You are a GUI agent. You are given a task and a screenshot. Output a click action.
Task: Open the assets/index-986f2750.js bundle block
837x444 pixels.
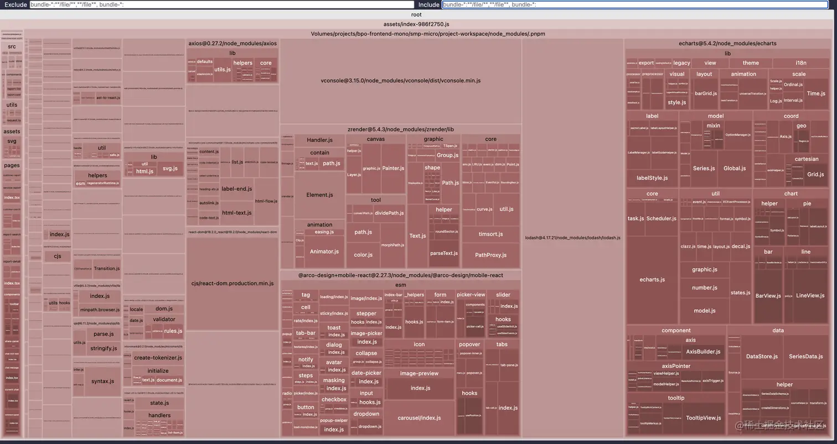point(416,24)
